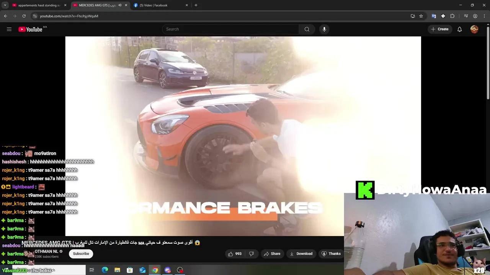This screenshot has width=490, height=275.
Task: Like the video with 993 likes
Action: click(x=235, y=254)
